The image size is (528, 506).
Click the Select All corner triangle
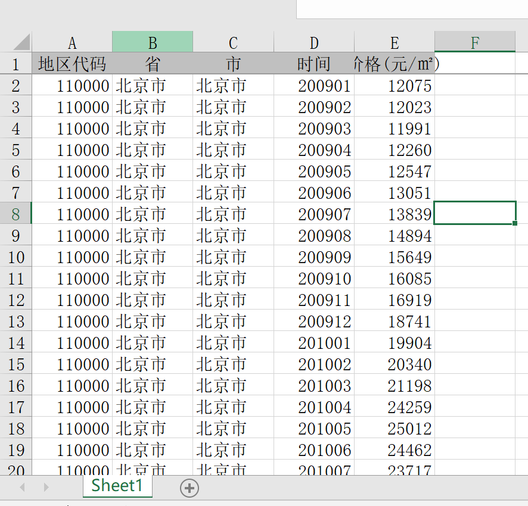pos(20,42)
